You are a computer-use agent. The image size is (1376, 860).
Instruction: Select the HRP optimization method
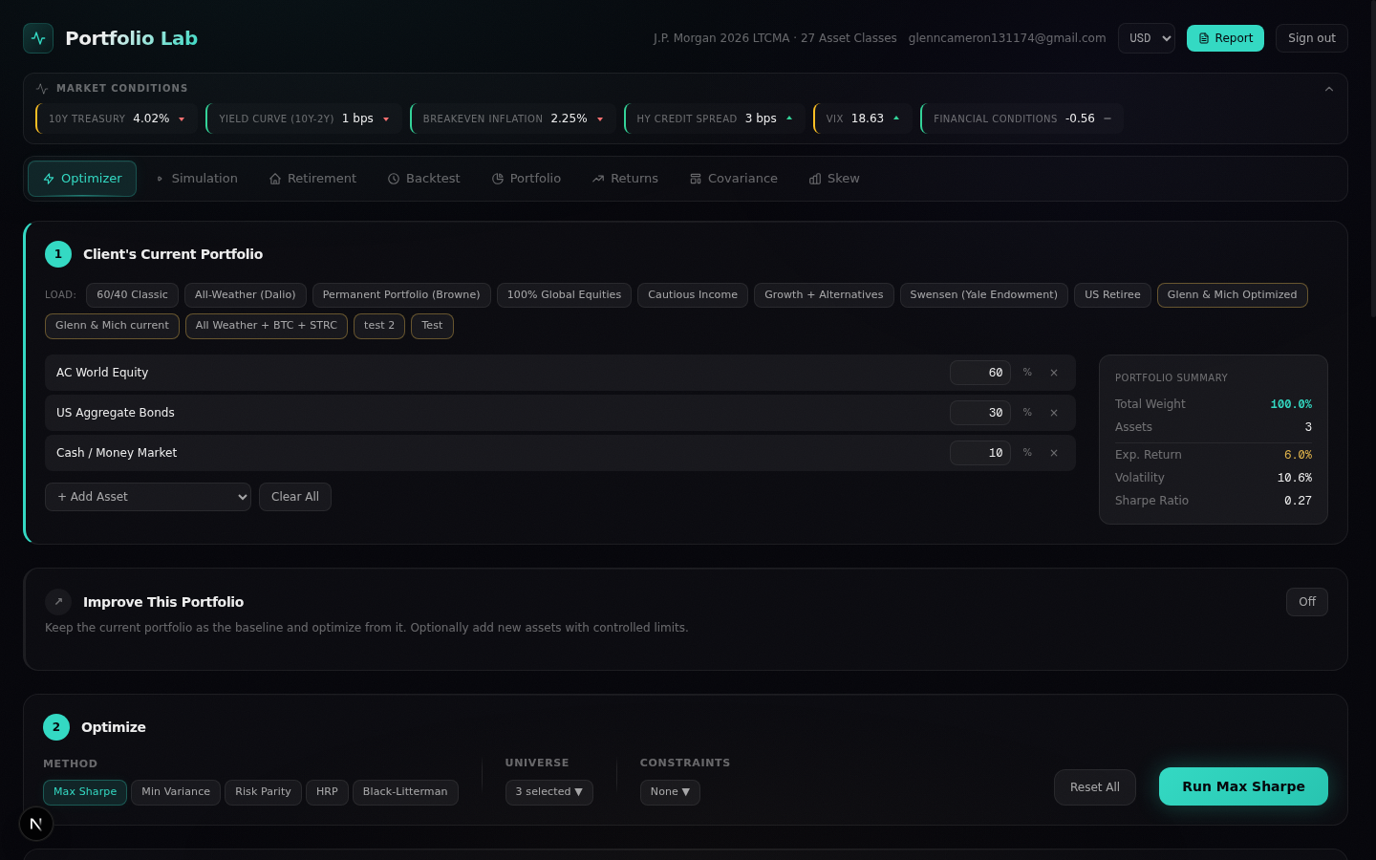(x=327, y=791)
